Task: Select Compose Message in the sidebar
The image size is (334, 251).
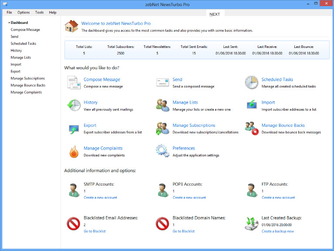Action: [25, 30]
